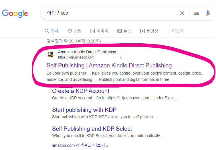Switch to the 이미지 tab
The height and width of the screenshot is (150, 216).
point(99,31)
